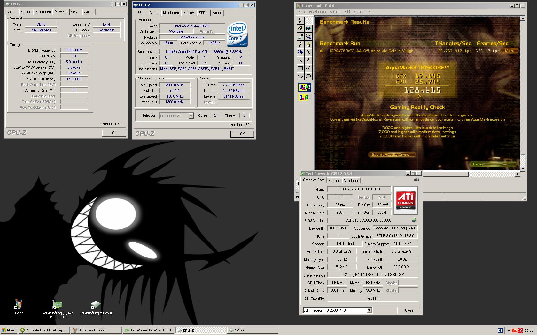Viewport: 537px width, 335px height.
Task: Open the Cache tab in the CPU-Z Memory window
Action: 26,12
